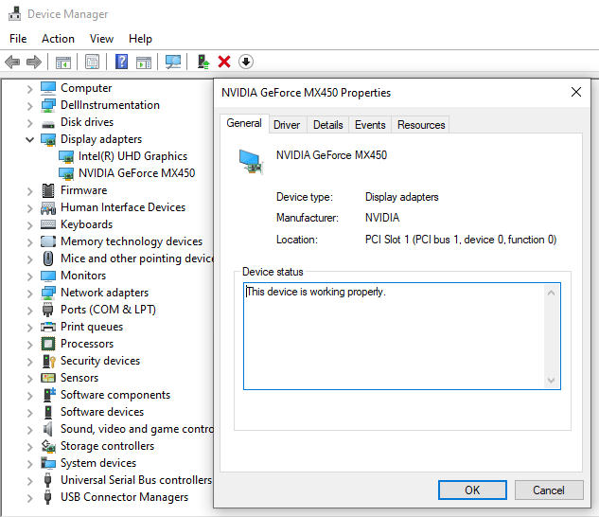Collapse the Display adapters node

29,139
